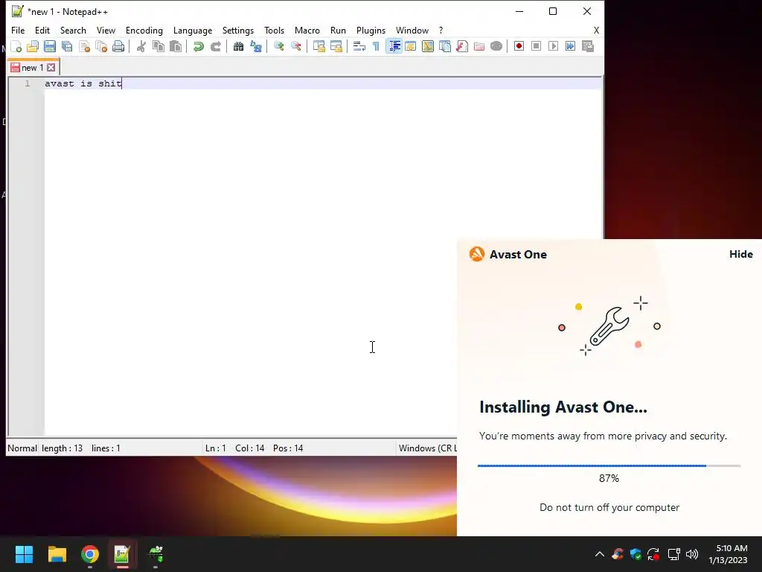Click 'Windows (CR L' EOL status field
762x572 pixels.
[x=427, y=448]
